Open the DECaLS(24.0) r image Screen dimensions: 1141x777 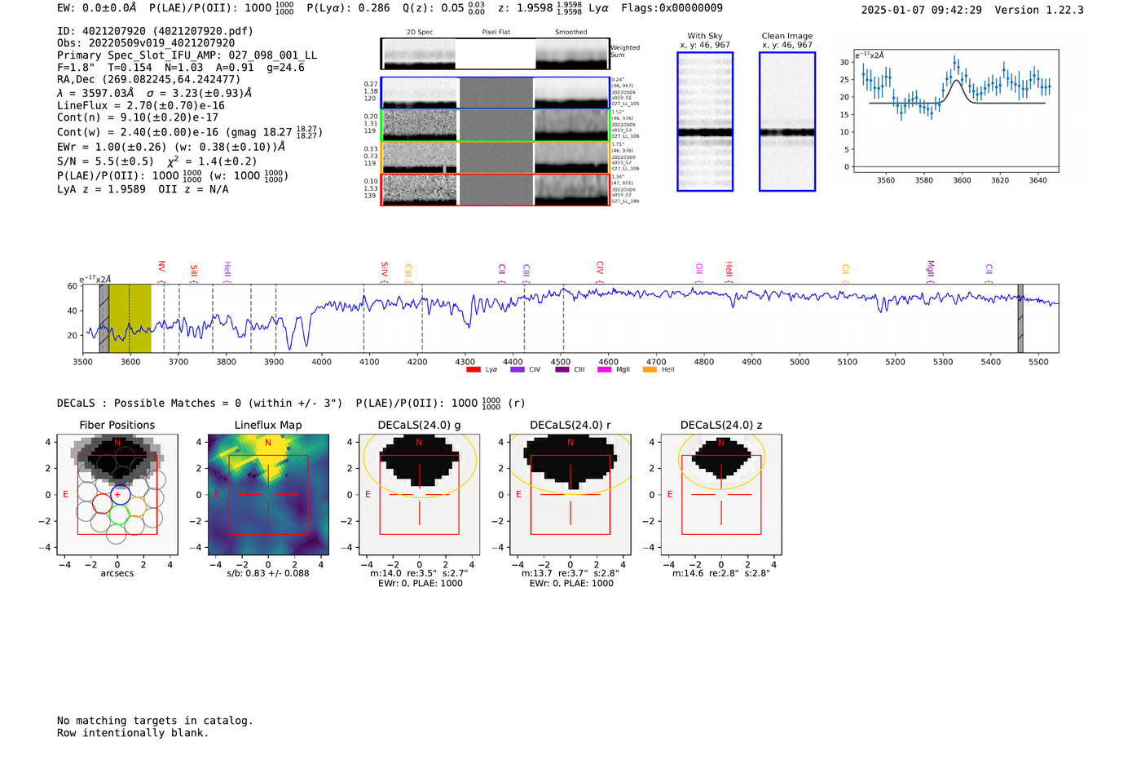(570, 494)
